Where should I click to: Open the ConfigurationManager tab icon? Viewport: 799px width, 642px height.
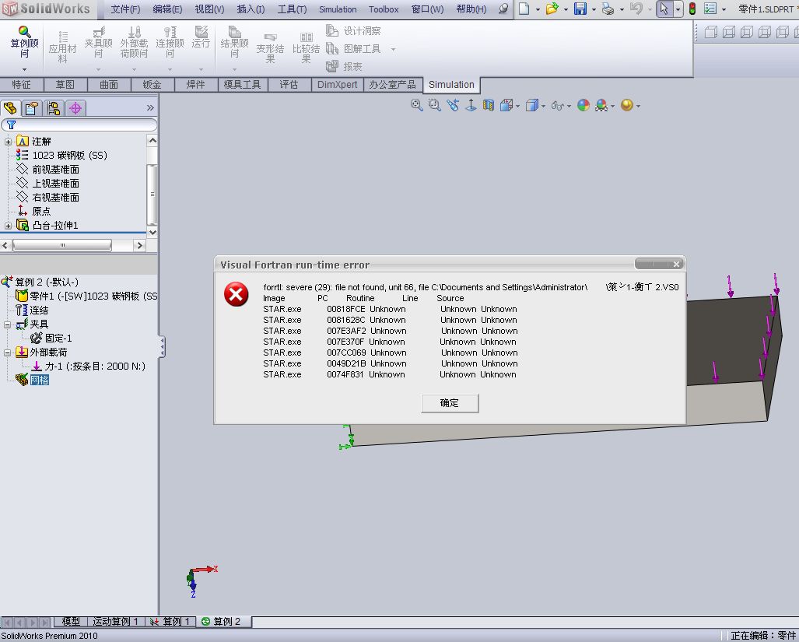54,108
